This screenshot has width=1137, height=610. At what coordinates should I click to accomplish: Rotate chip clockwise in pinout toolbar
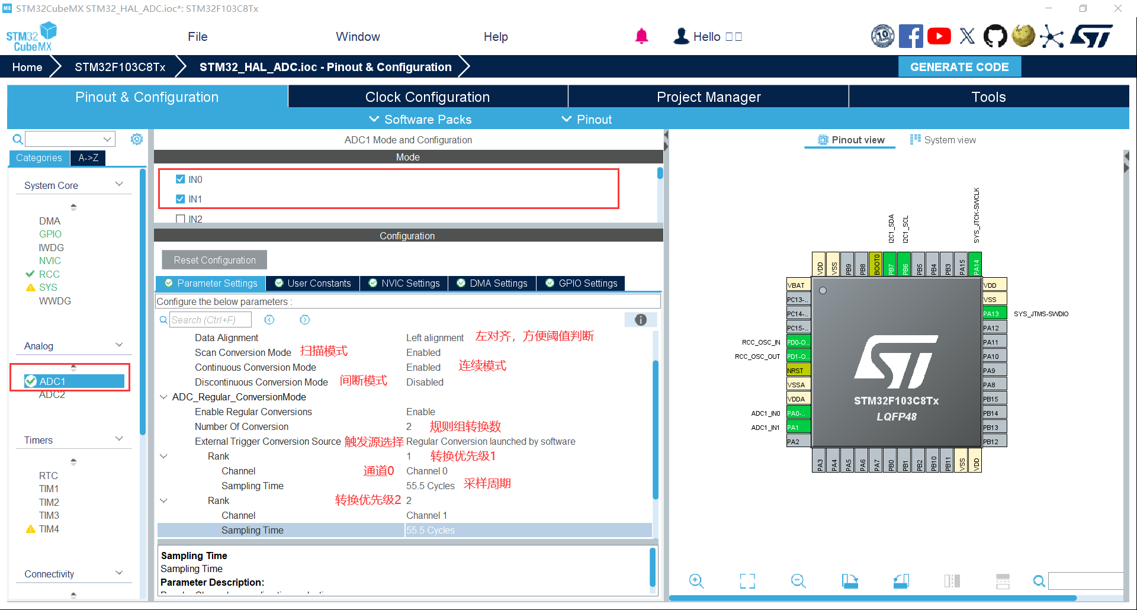click(x=850, y=581)
